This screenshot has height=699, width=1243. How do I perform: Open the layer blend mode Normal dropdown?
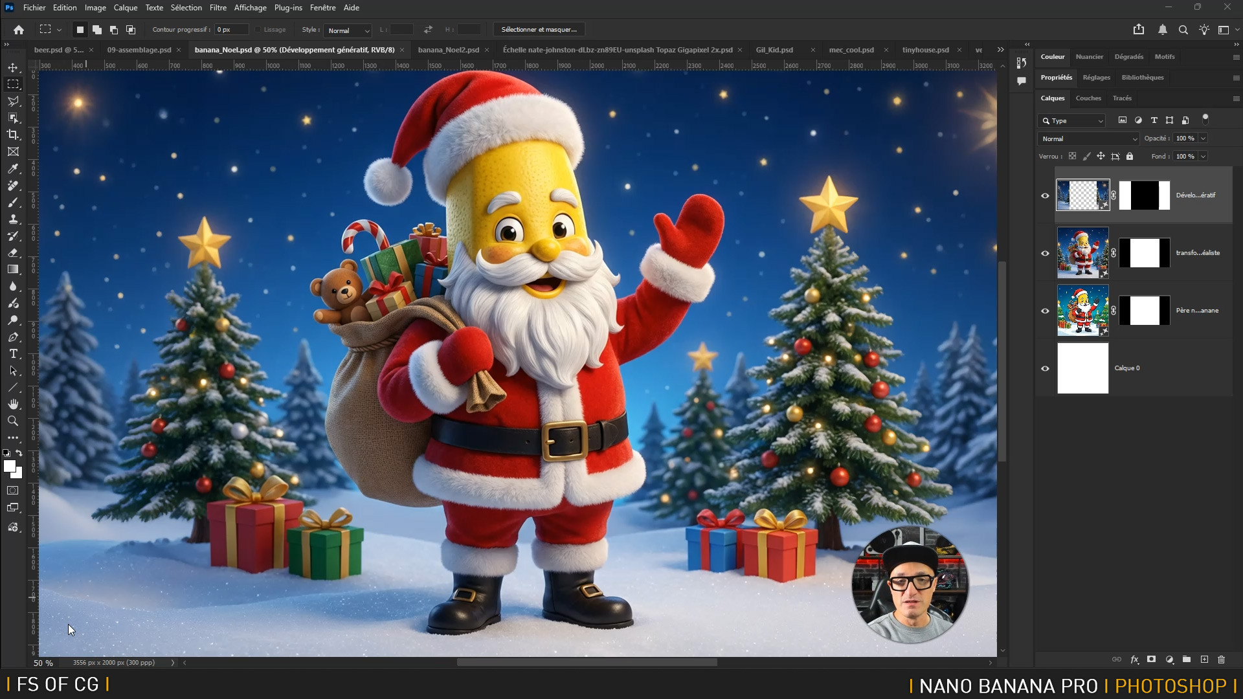(1089, 139)
